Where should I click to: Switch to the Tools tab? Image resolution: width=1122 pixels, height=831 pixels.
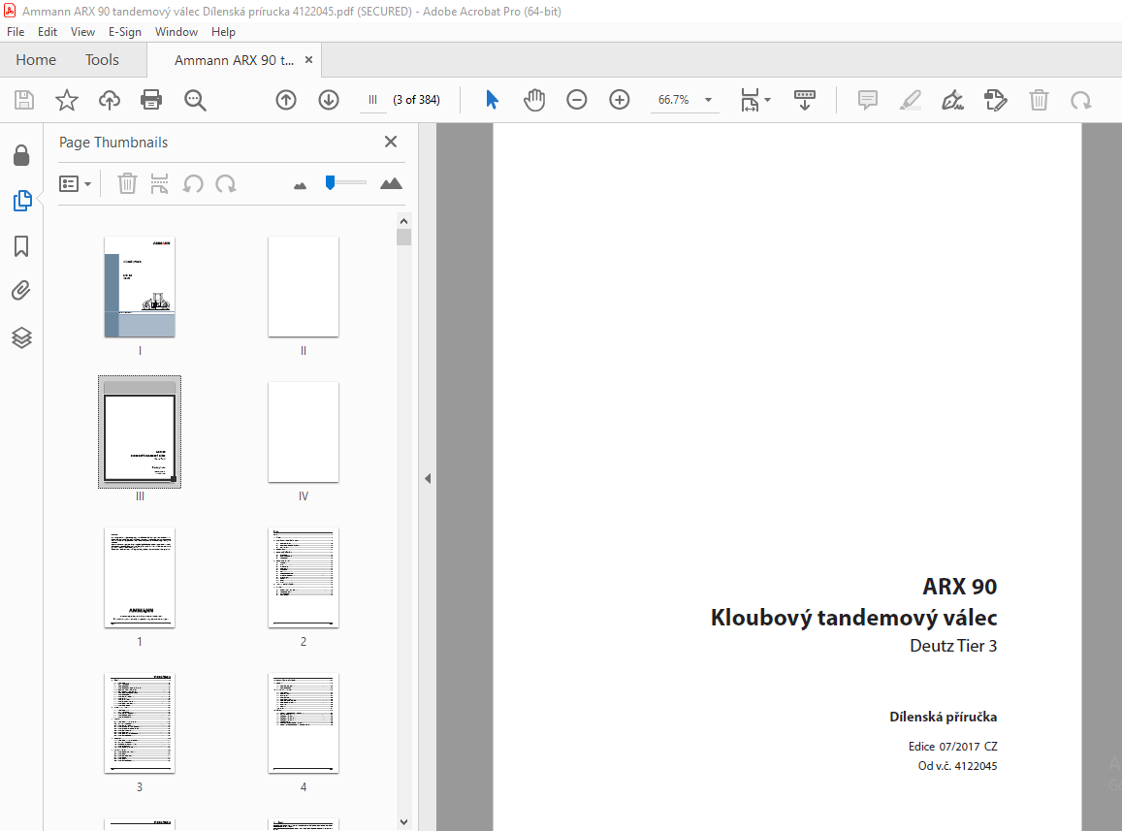[x=103, y=60]
